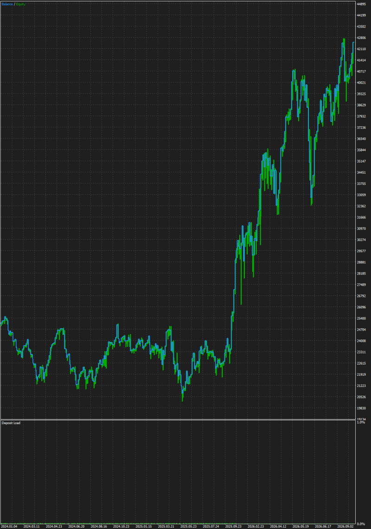Select the 31666 axis value

[361, 217]
